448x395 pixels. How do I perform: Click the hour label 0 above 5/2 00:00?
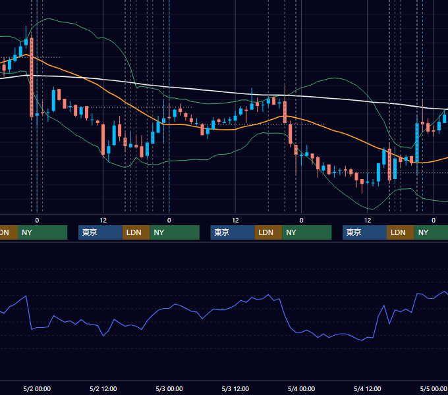point(37,221)
